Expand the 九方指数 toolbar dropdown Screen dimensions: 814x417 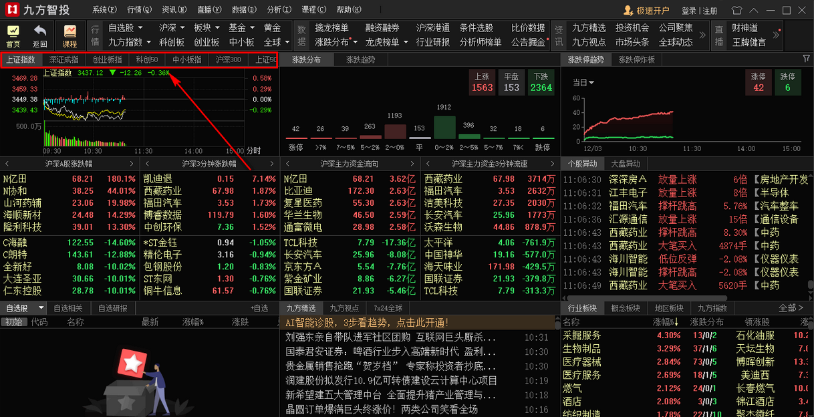pos(148,42)
